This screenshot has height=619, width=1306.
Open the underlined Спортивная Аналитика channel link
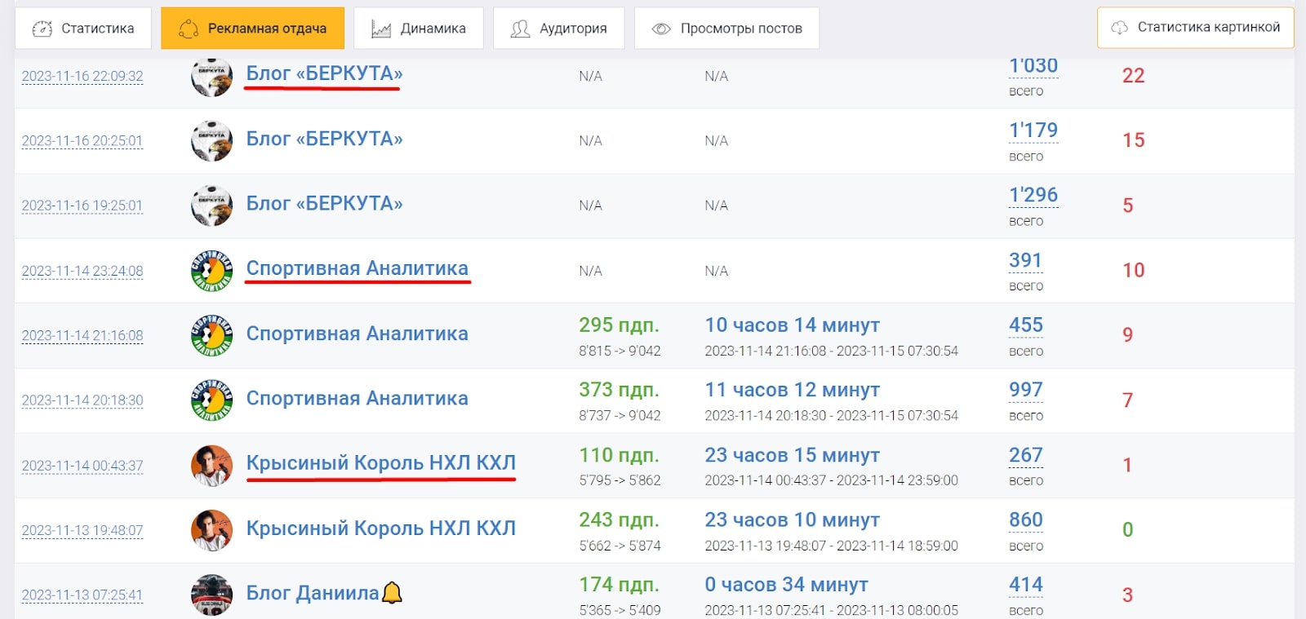click(x=357, y=268)
